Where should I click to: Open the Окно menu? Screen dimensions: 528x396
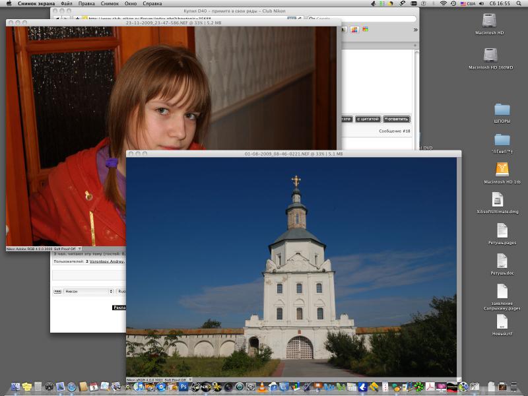tap(131, 3)
